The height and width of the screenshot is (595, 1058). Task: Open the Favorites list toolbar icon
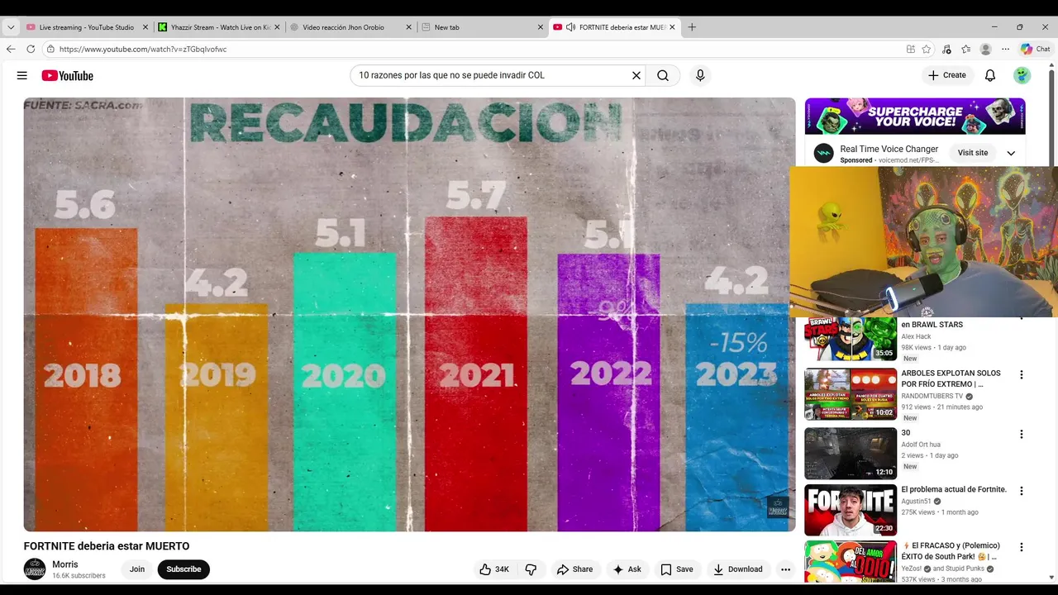click(x=965, y=49)
